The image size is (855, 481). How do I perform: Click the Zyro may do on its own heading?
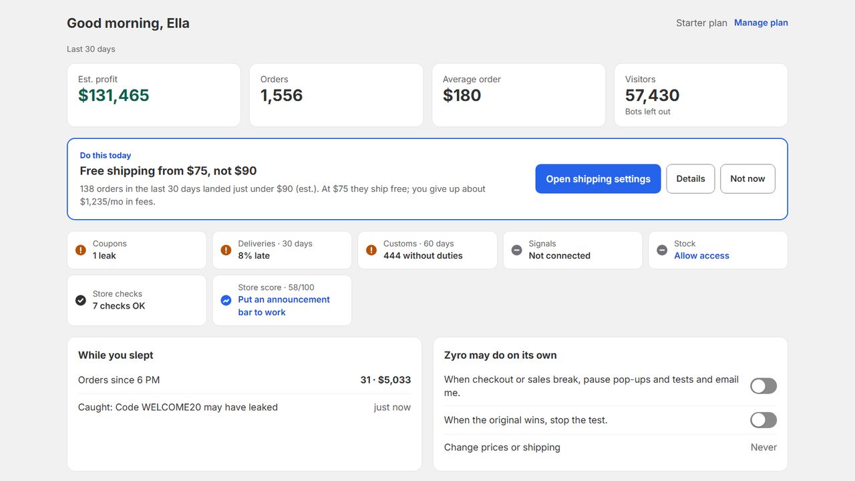point(500,355)
